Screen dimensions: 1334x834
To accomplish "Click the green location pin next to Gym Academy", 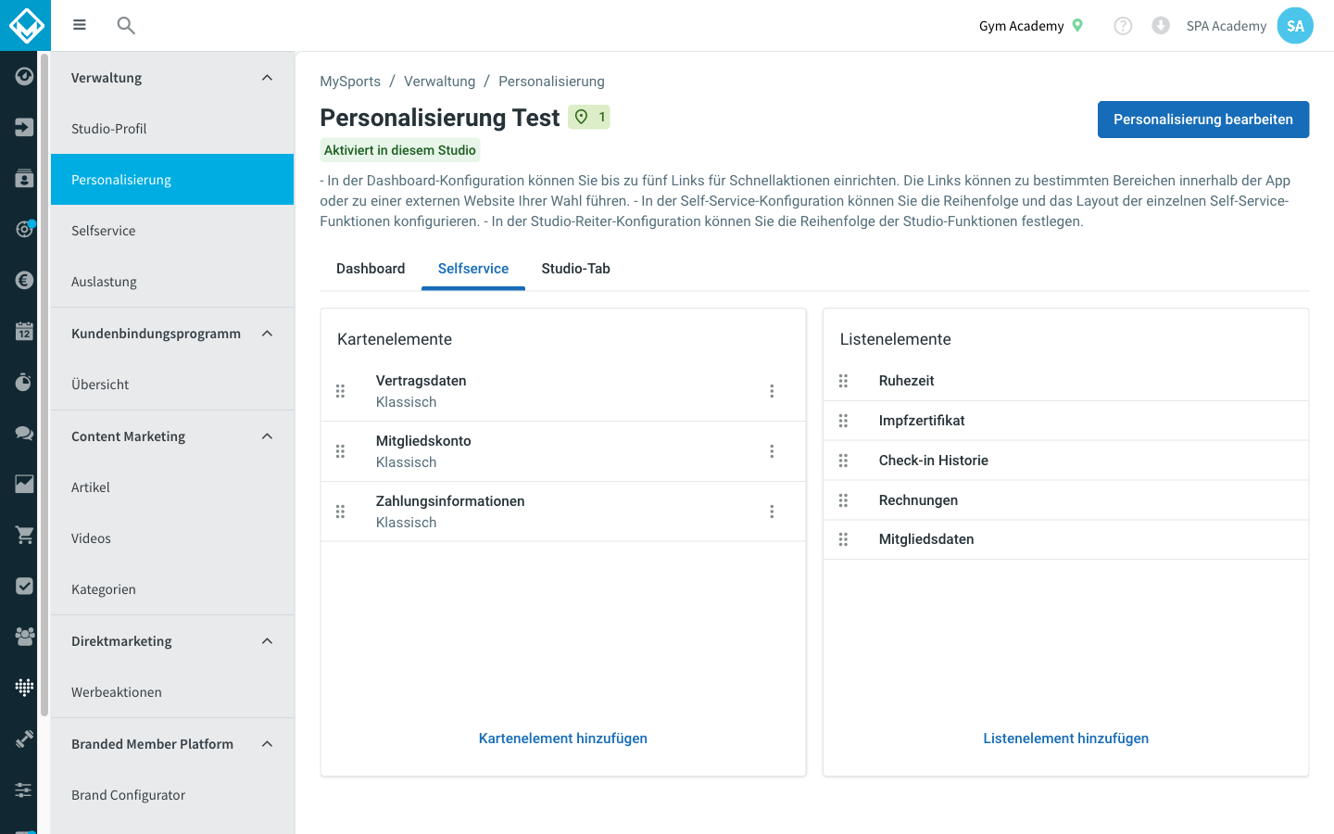I will [x=1077, y=25].
